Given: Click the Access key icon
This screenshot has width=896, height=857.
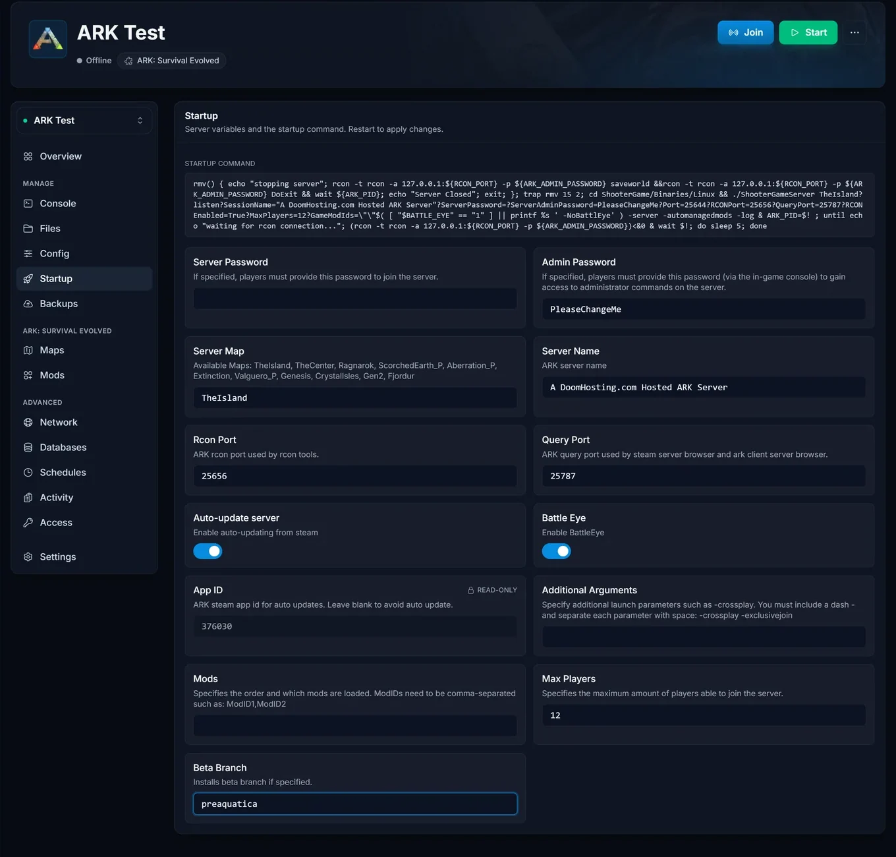Looking at the screenshot, I should pos(28,523).
